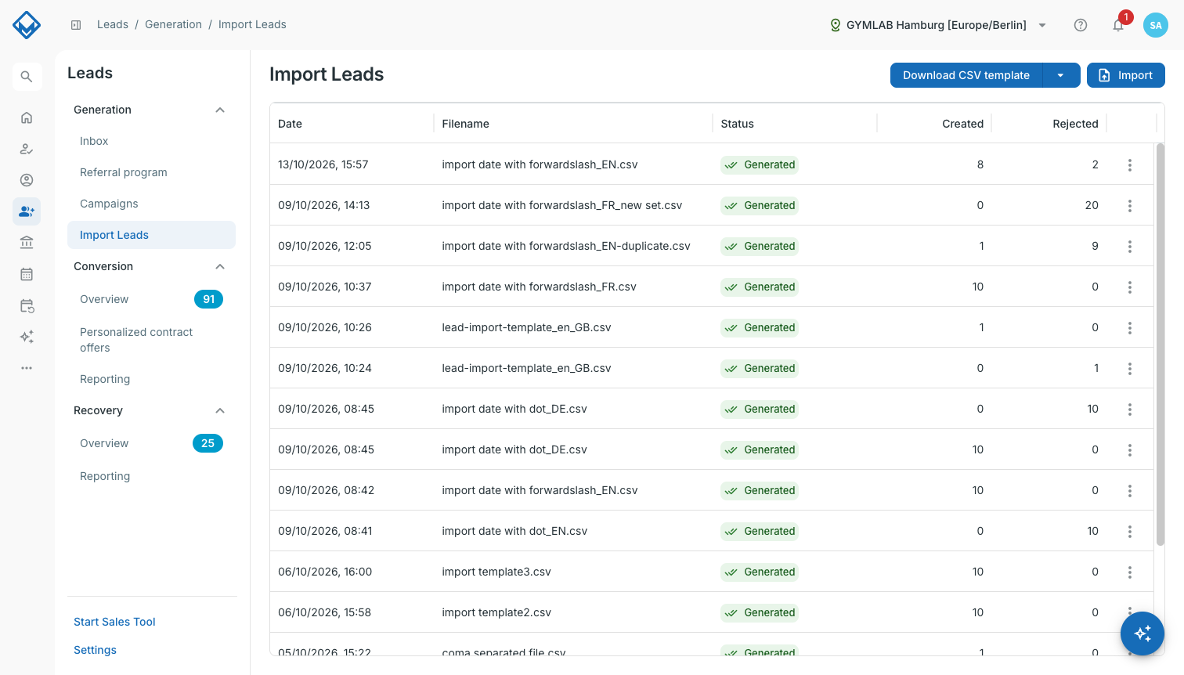Go to the home icon in sidebar
The height and width of the screenshot is (675, 1184).
[27, 117]
